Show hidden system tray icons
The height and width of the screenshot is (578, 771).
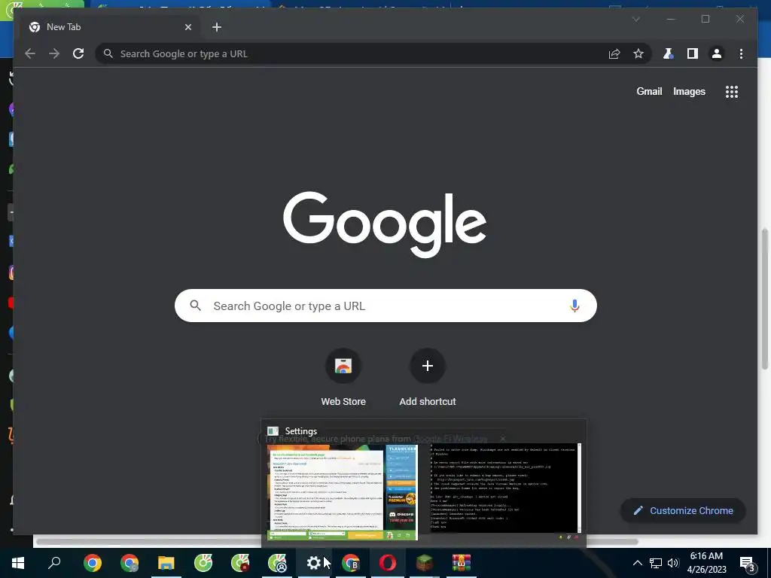click(x=637, y=563)
